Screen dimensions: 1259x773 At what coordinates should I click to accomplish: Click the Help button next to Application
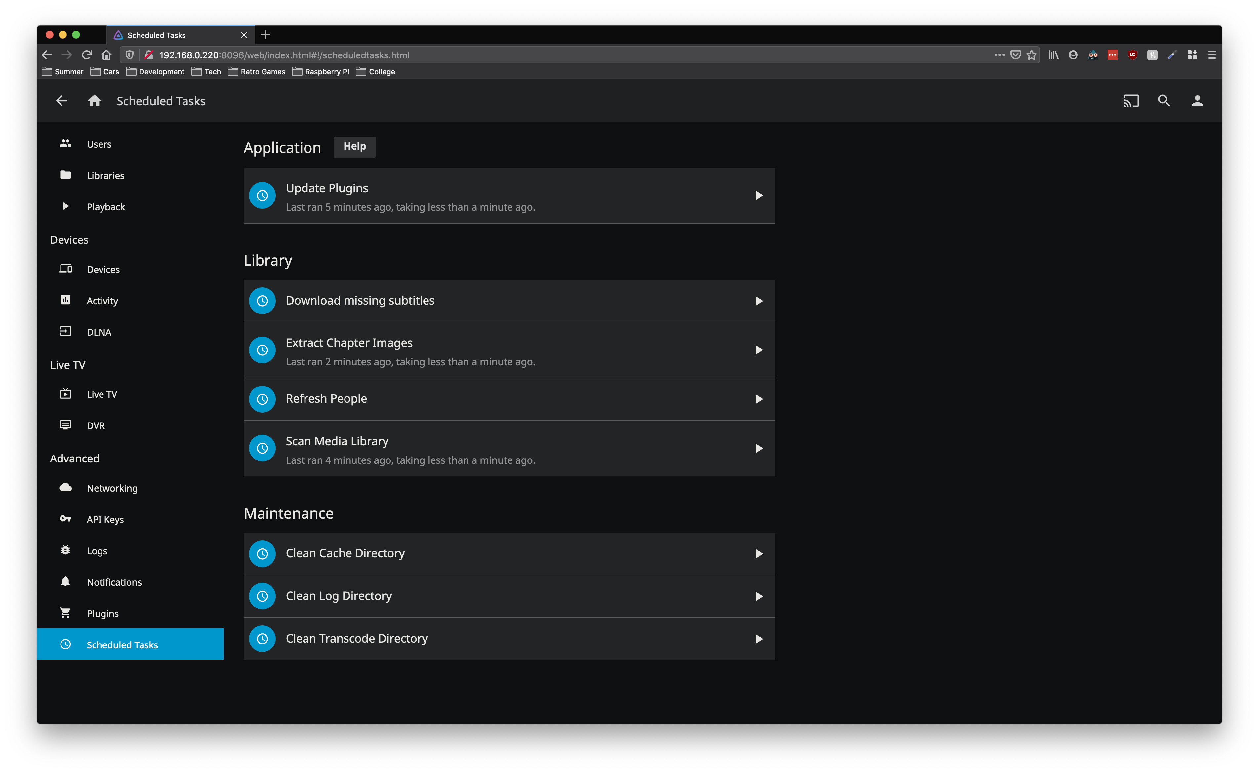(354, 147)
